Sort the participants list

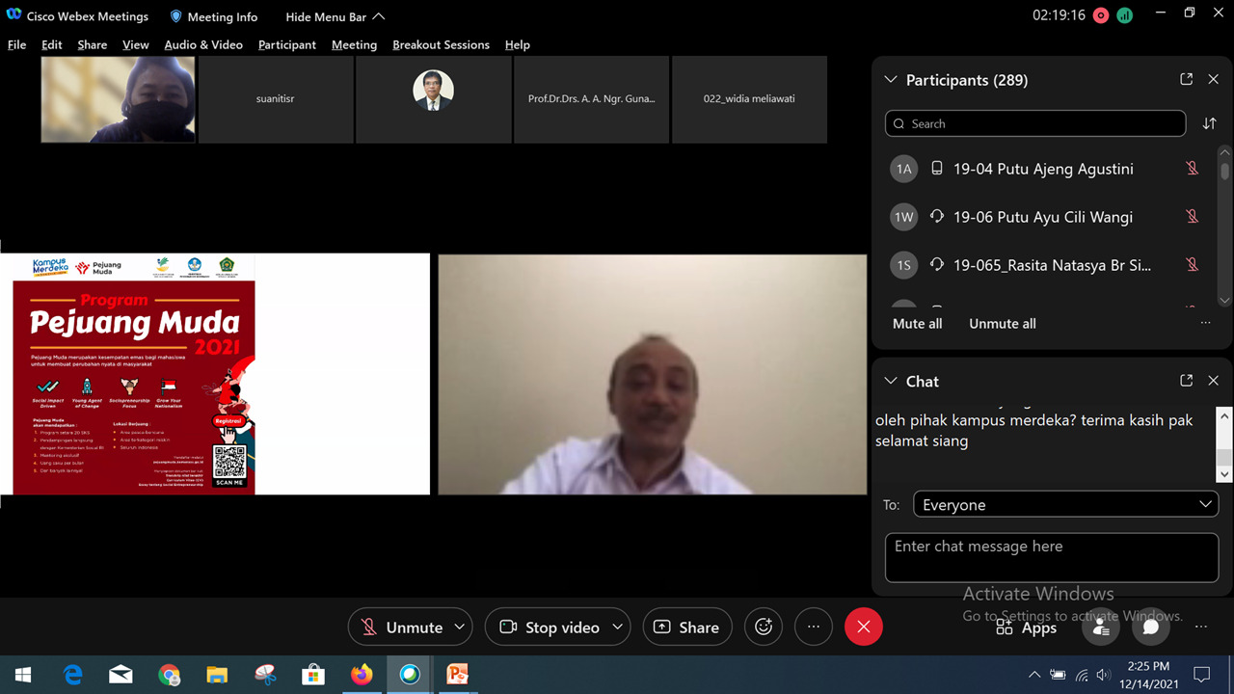pyautogui.click(x=1209, y=123)
